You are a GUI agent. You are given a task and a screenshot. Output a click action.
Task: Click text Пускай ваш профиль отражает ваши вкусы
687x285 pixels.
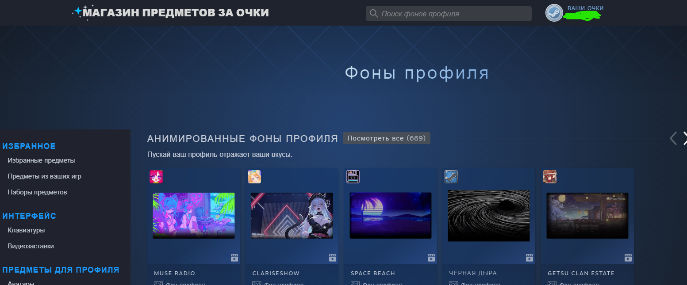[x=220, y=155]
